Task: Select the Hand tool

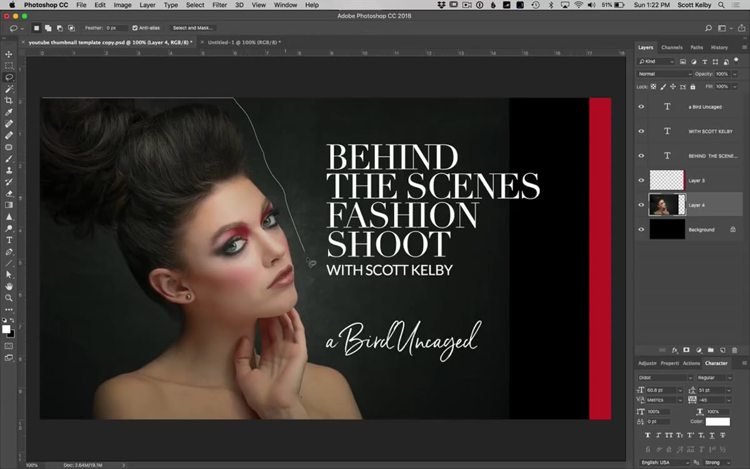Action: point(9,286)
